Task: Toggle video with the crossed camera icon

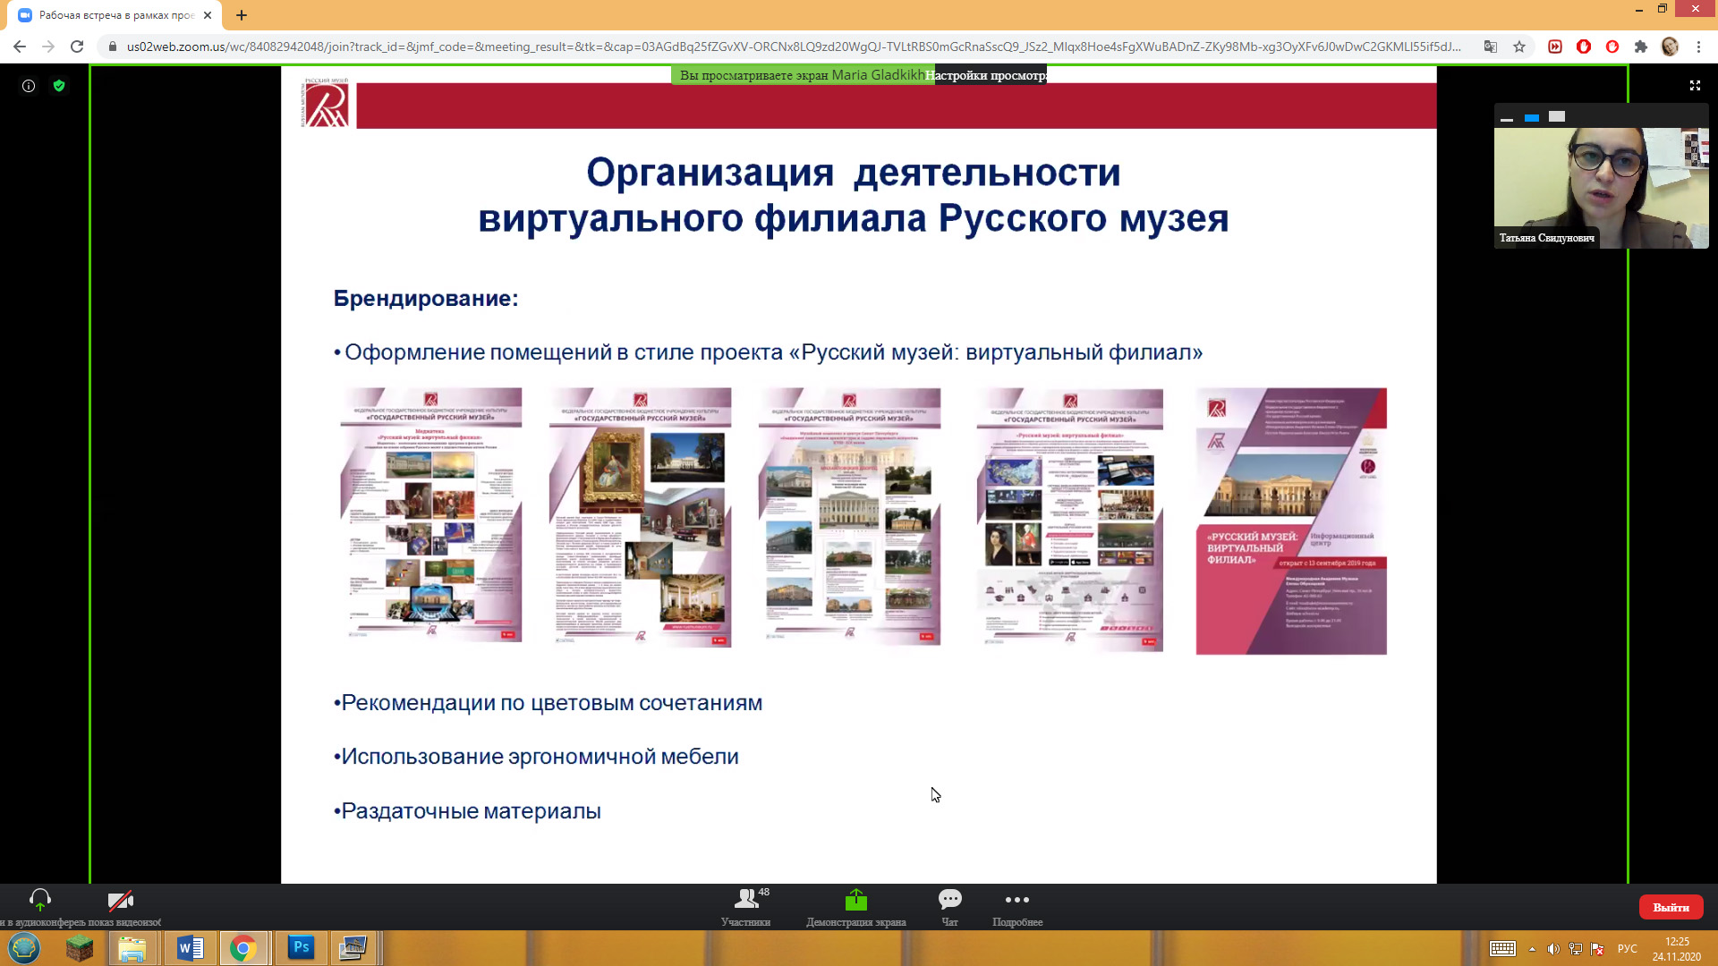Action: point(120,902)
